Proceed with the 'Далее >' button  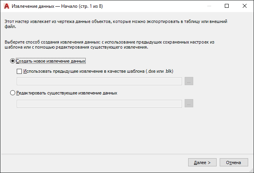(202, 163)
